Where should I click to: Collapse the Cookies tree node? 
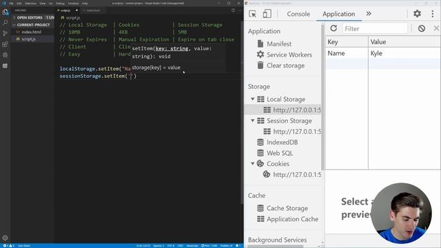tap(253, 163)
